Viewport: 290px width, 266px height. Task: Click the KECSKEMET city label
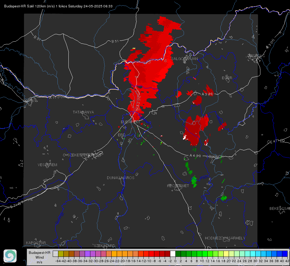click(x=178, y=186)
